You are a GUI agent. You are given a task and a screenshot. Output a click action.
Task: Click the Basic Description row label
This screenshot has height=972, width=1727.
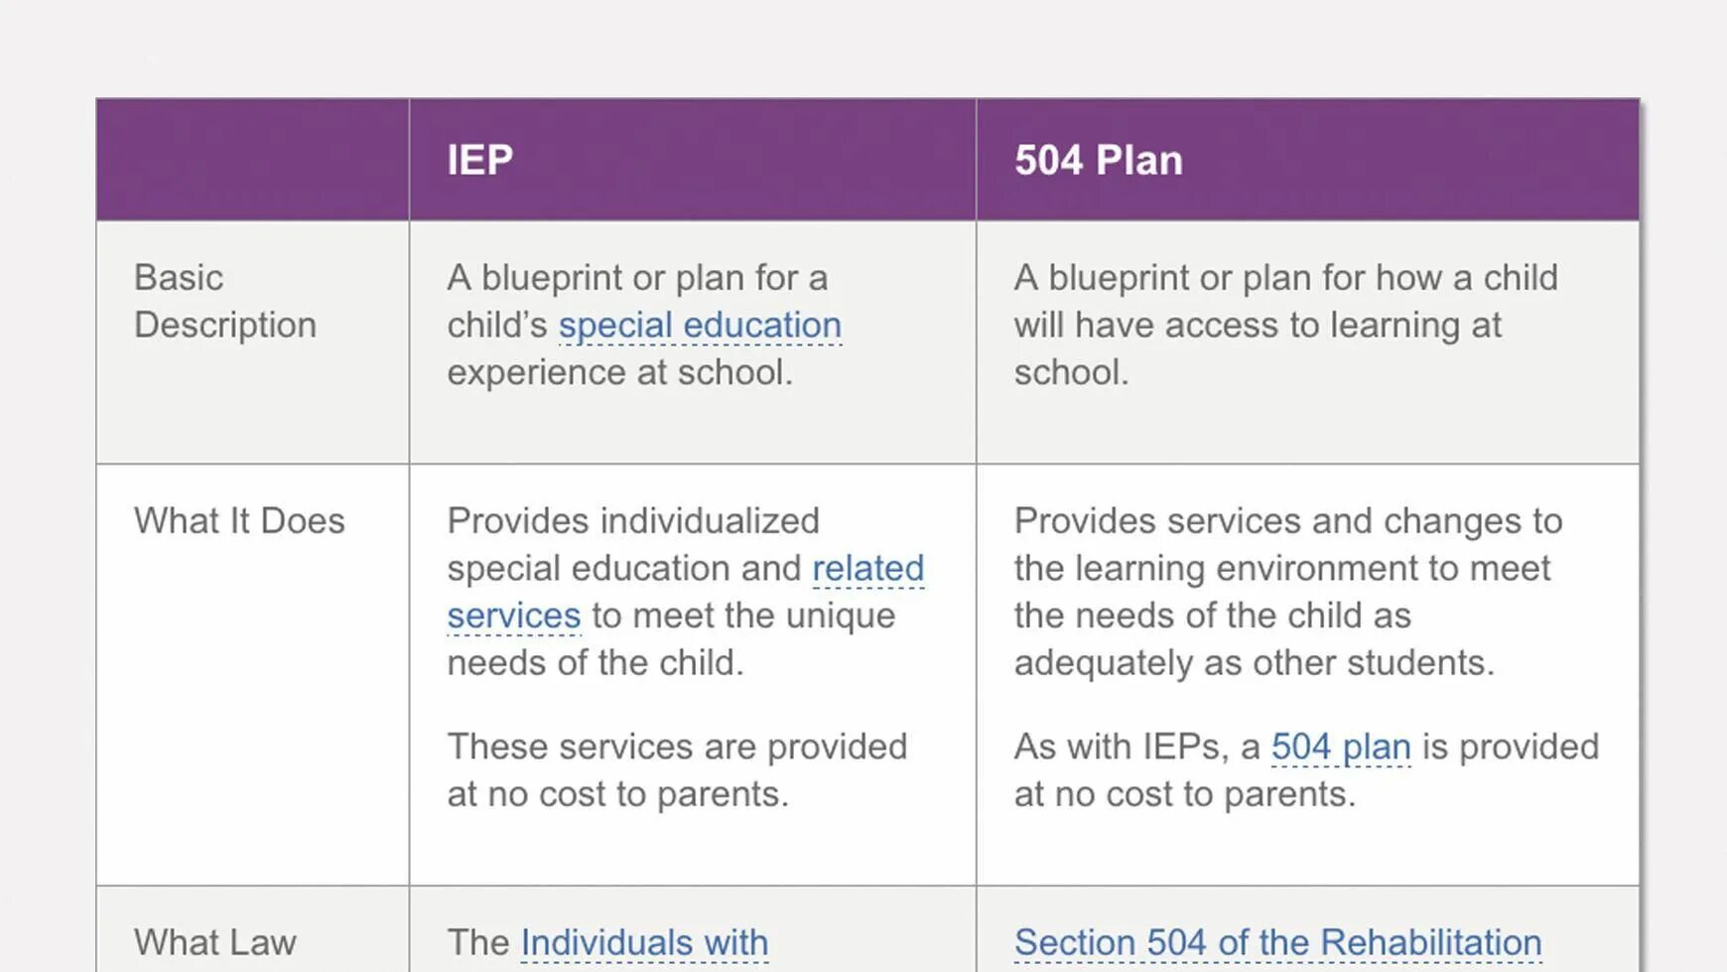(x=225, y=301)
